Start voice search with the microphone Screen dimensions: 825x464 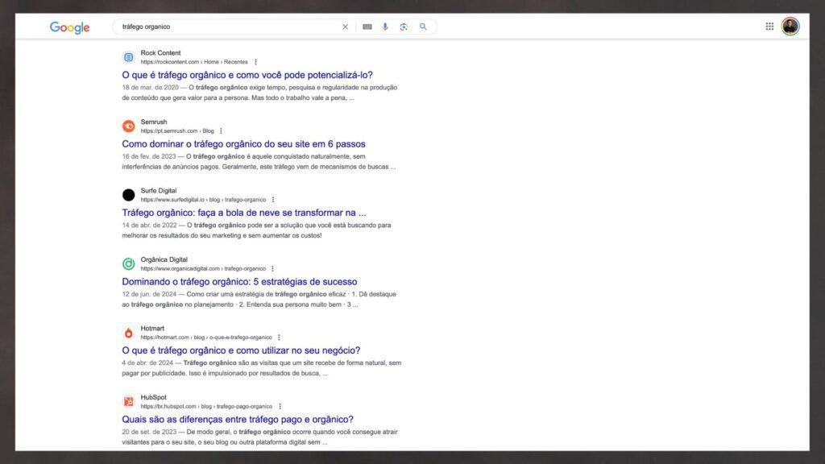tap(385, 27)
